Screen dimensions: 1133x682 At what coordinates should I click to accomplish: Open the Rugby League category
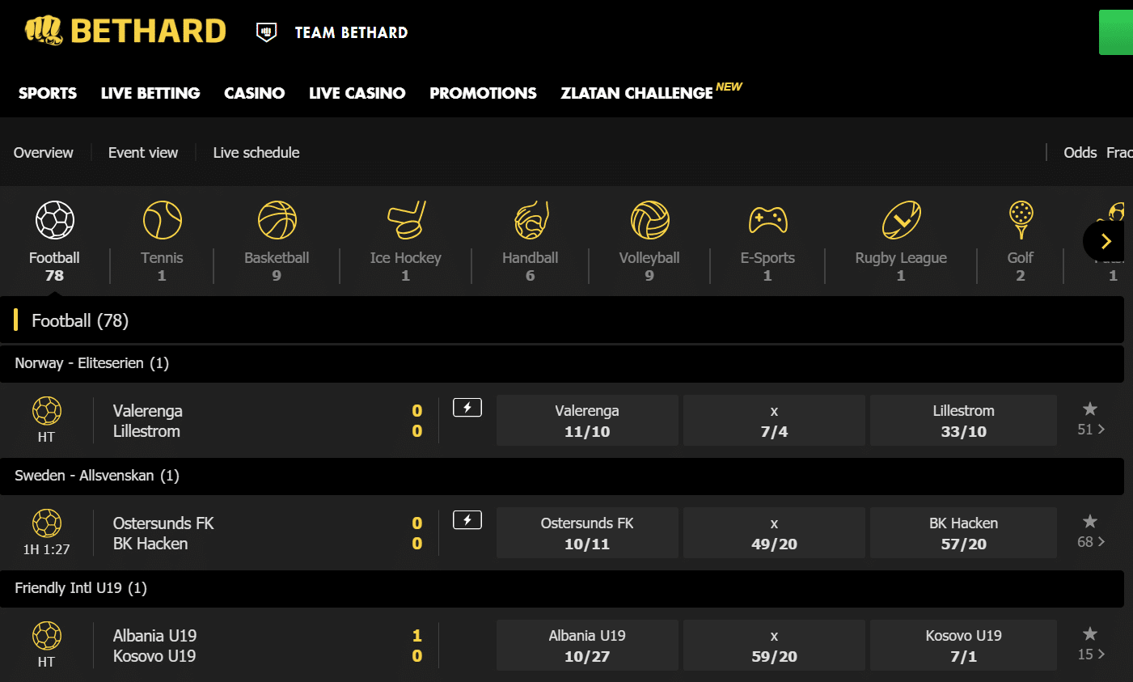[900, 219]
